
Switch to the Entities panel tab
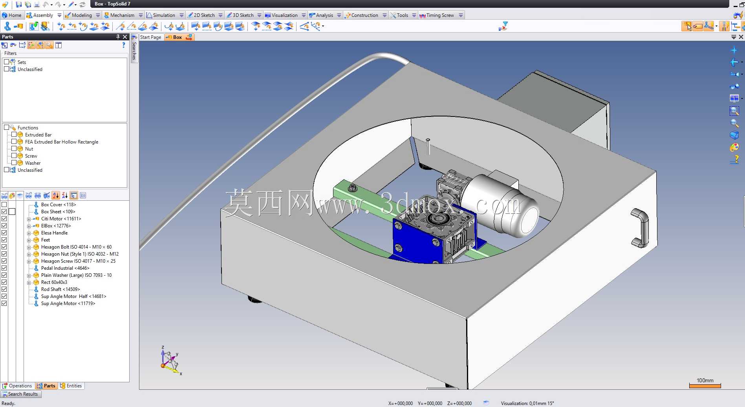(71, 386)
